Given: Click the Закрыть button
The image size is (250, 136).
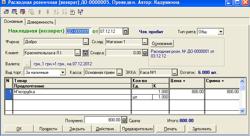Looking at the screenshot, I should coord(77,129).
